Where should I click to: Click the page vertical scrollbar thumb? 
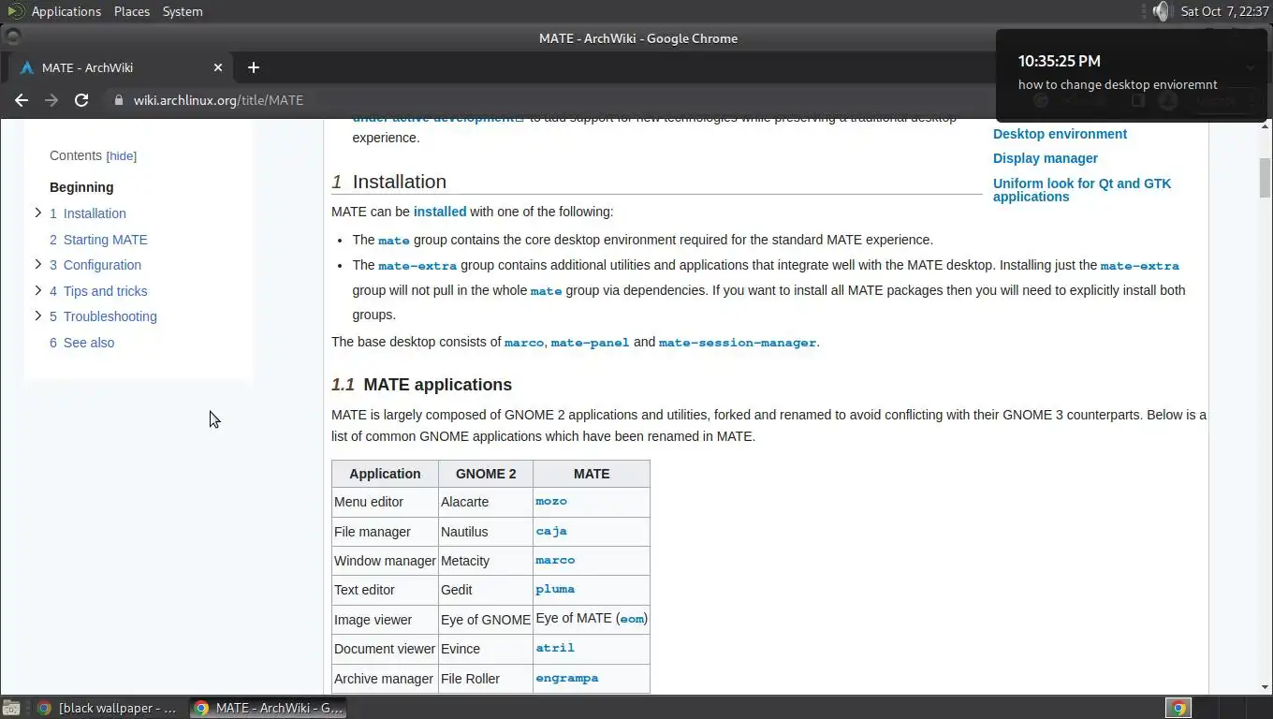(1265, 178)
